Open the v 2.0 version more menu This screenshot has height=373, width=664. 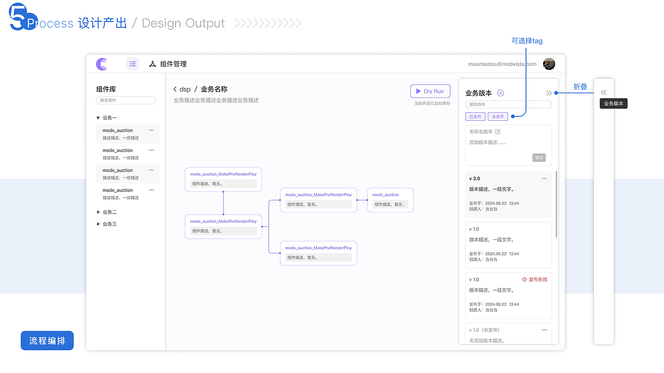click(544, 178)
